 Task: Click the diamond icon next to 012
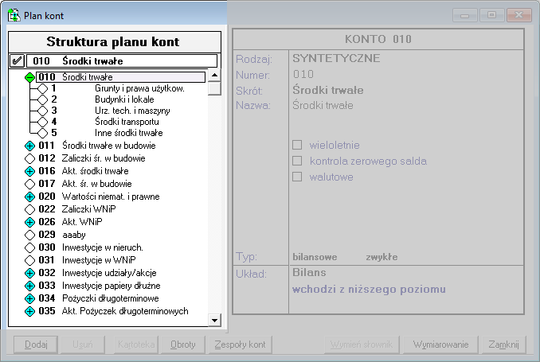pos(29,158)
